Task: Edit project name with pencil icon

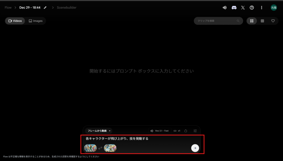Action: coord(45,8)
